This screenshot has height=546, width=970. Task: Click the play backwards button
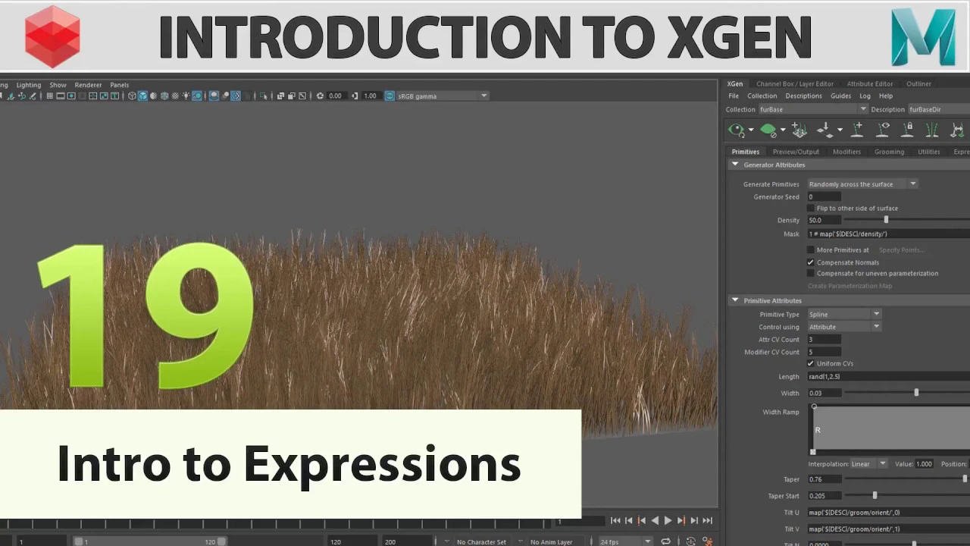click(x=655, y=520)
